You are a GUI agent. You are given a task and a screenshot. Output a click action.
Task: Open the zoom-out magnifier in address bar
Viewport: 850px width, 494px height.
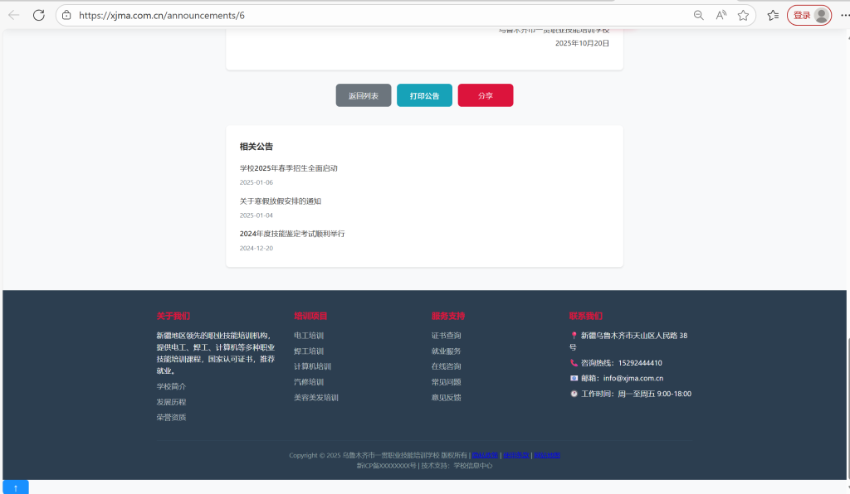click(699, 15)
